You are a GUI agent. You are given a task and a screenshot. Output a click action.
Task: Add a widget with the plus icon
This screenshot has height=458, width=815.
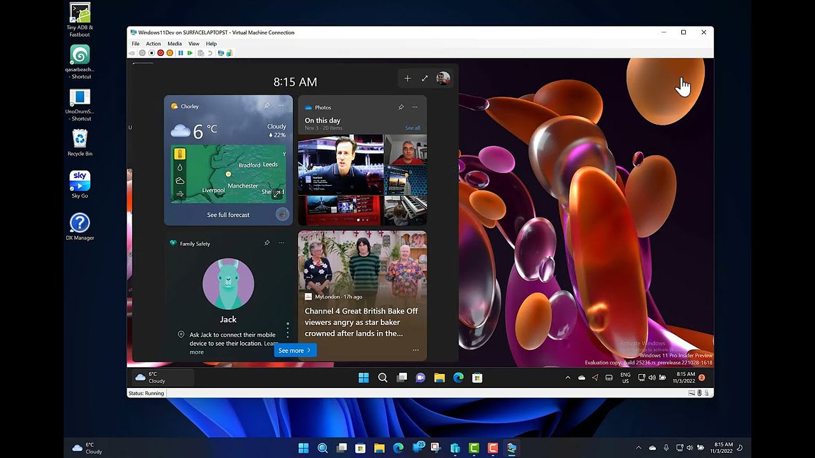point(407,78)
